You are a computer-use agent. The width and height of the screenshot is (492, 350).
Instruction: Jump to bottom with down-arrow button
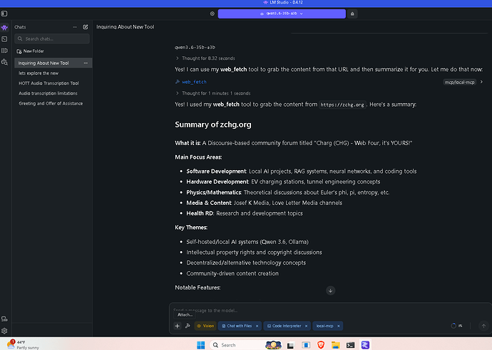point(330,291)
